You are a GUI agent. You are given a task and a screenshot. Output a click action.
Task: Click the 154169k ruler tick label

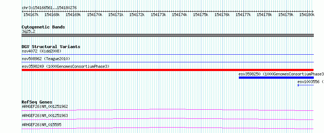(73, 15)
